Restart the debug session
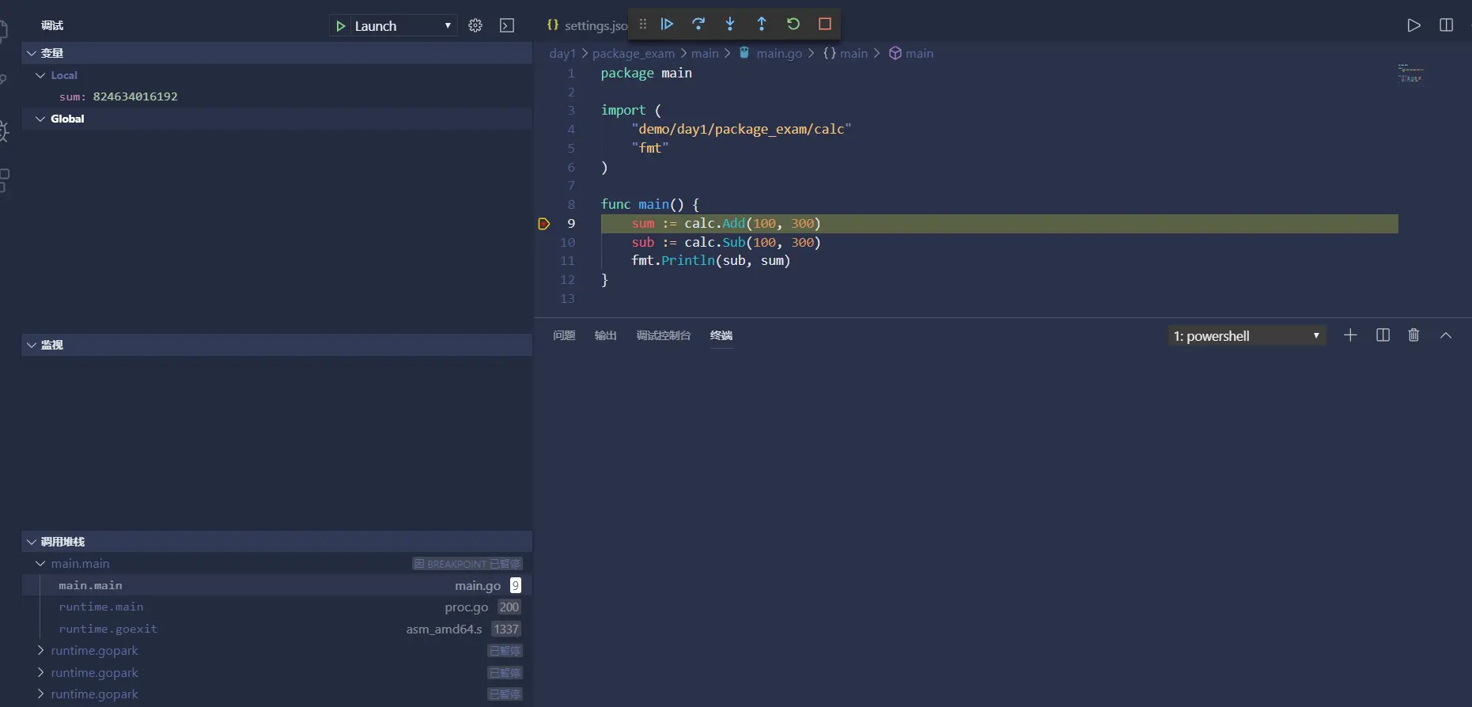The image size is (1472, 707). [793, 25]
